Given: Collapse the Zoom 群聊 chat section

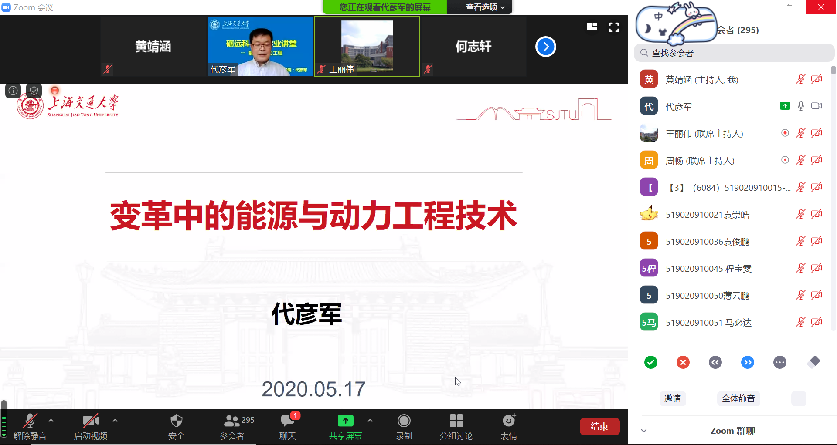Looking at the screenshot, I should [x=644, y=431].
